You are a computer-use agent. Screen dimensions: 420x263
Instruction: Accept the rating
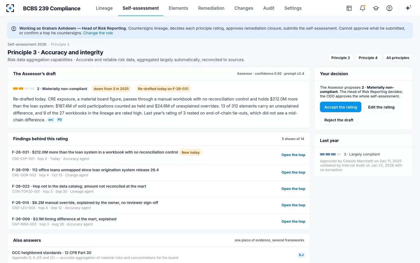(341, 107)
